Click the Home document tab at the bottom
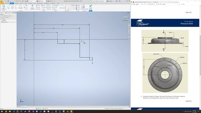 (x=19, y=107)
